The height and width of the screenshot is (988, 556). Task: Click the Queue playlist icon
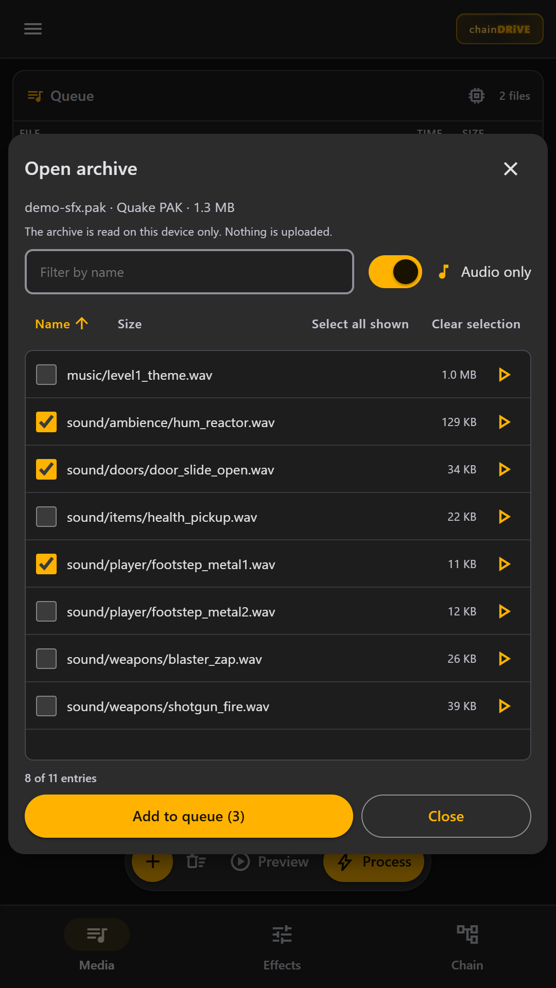coord(35,96)
